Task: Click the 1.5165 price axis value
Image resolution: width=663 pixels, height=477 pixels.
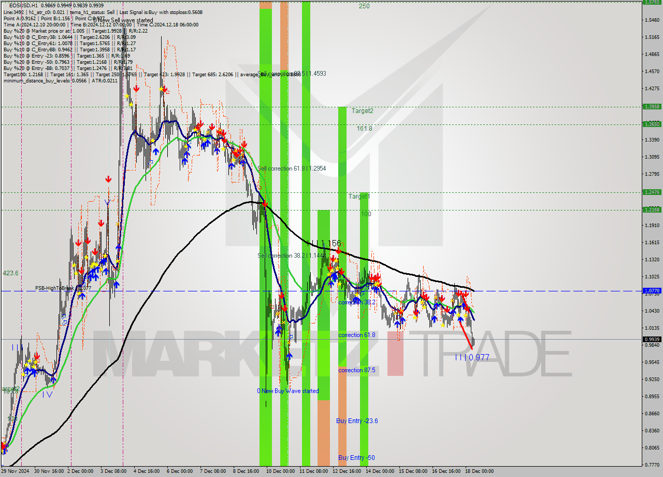Action: 652,37
